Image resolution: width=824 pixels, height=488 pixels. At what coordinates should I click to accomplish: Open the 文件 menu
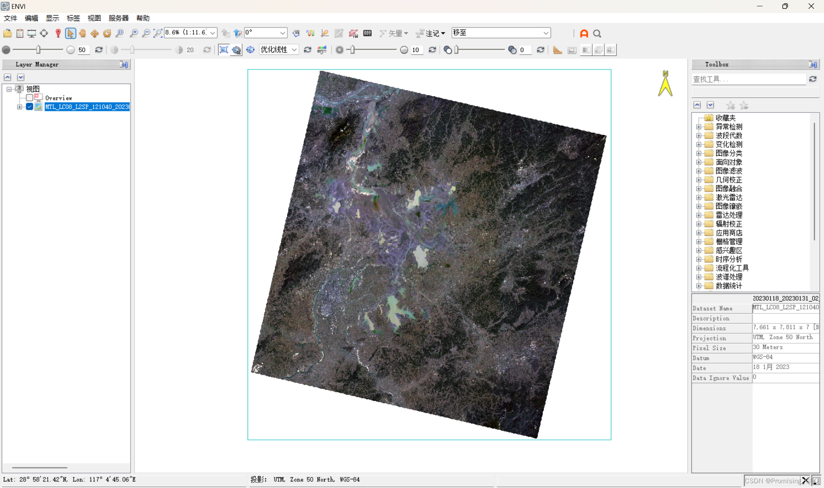(10, 18)
